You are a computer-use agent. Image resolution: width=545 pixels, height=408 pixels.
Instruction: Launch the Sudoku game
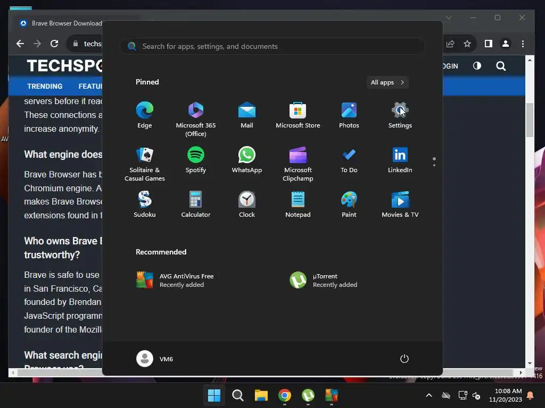click(145, 205)
